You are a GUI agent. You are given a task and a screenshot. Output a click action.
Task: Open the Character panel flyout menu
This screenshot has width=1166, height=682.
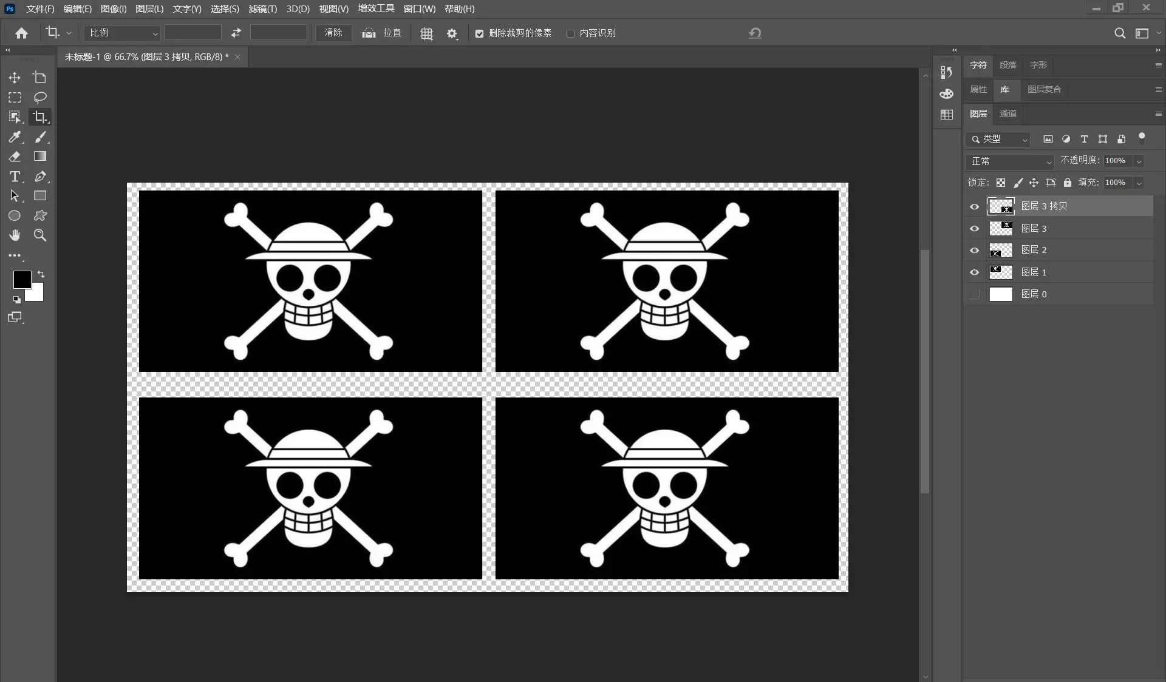click(1158, 65)
